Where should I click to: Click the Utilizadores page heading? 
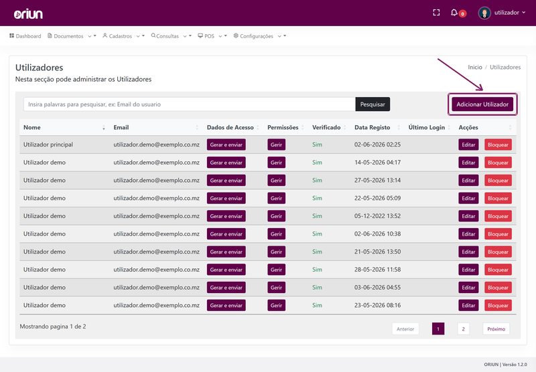[x=40, y=68]
